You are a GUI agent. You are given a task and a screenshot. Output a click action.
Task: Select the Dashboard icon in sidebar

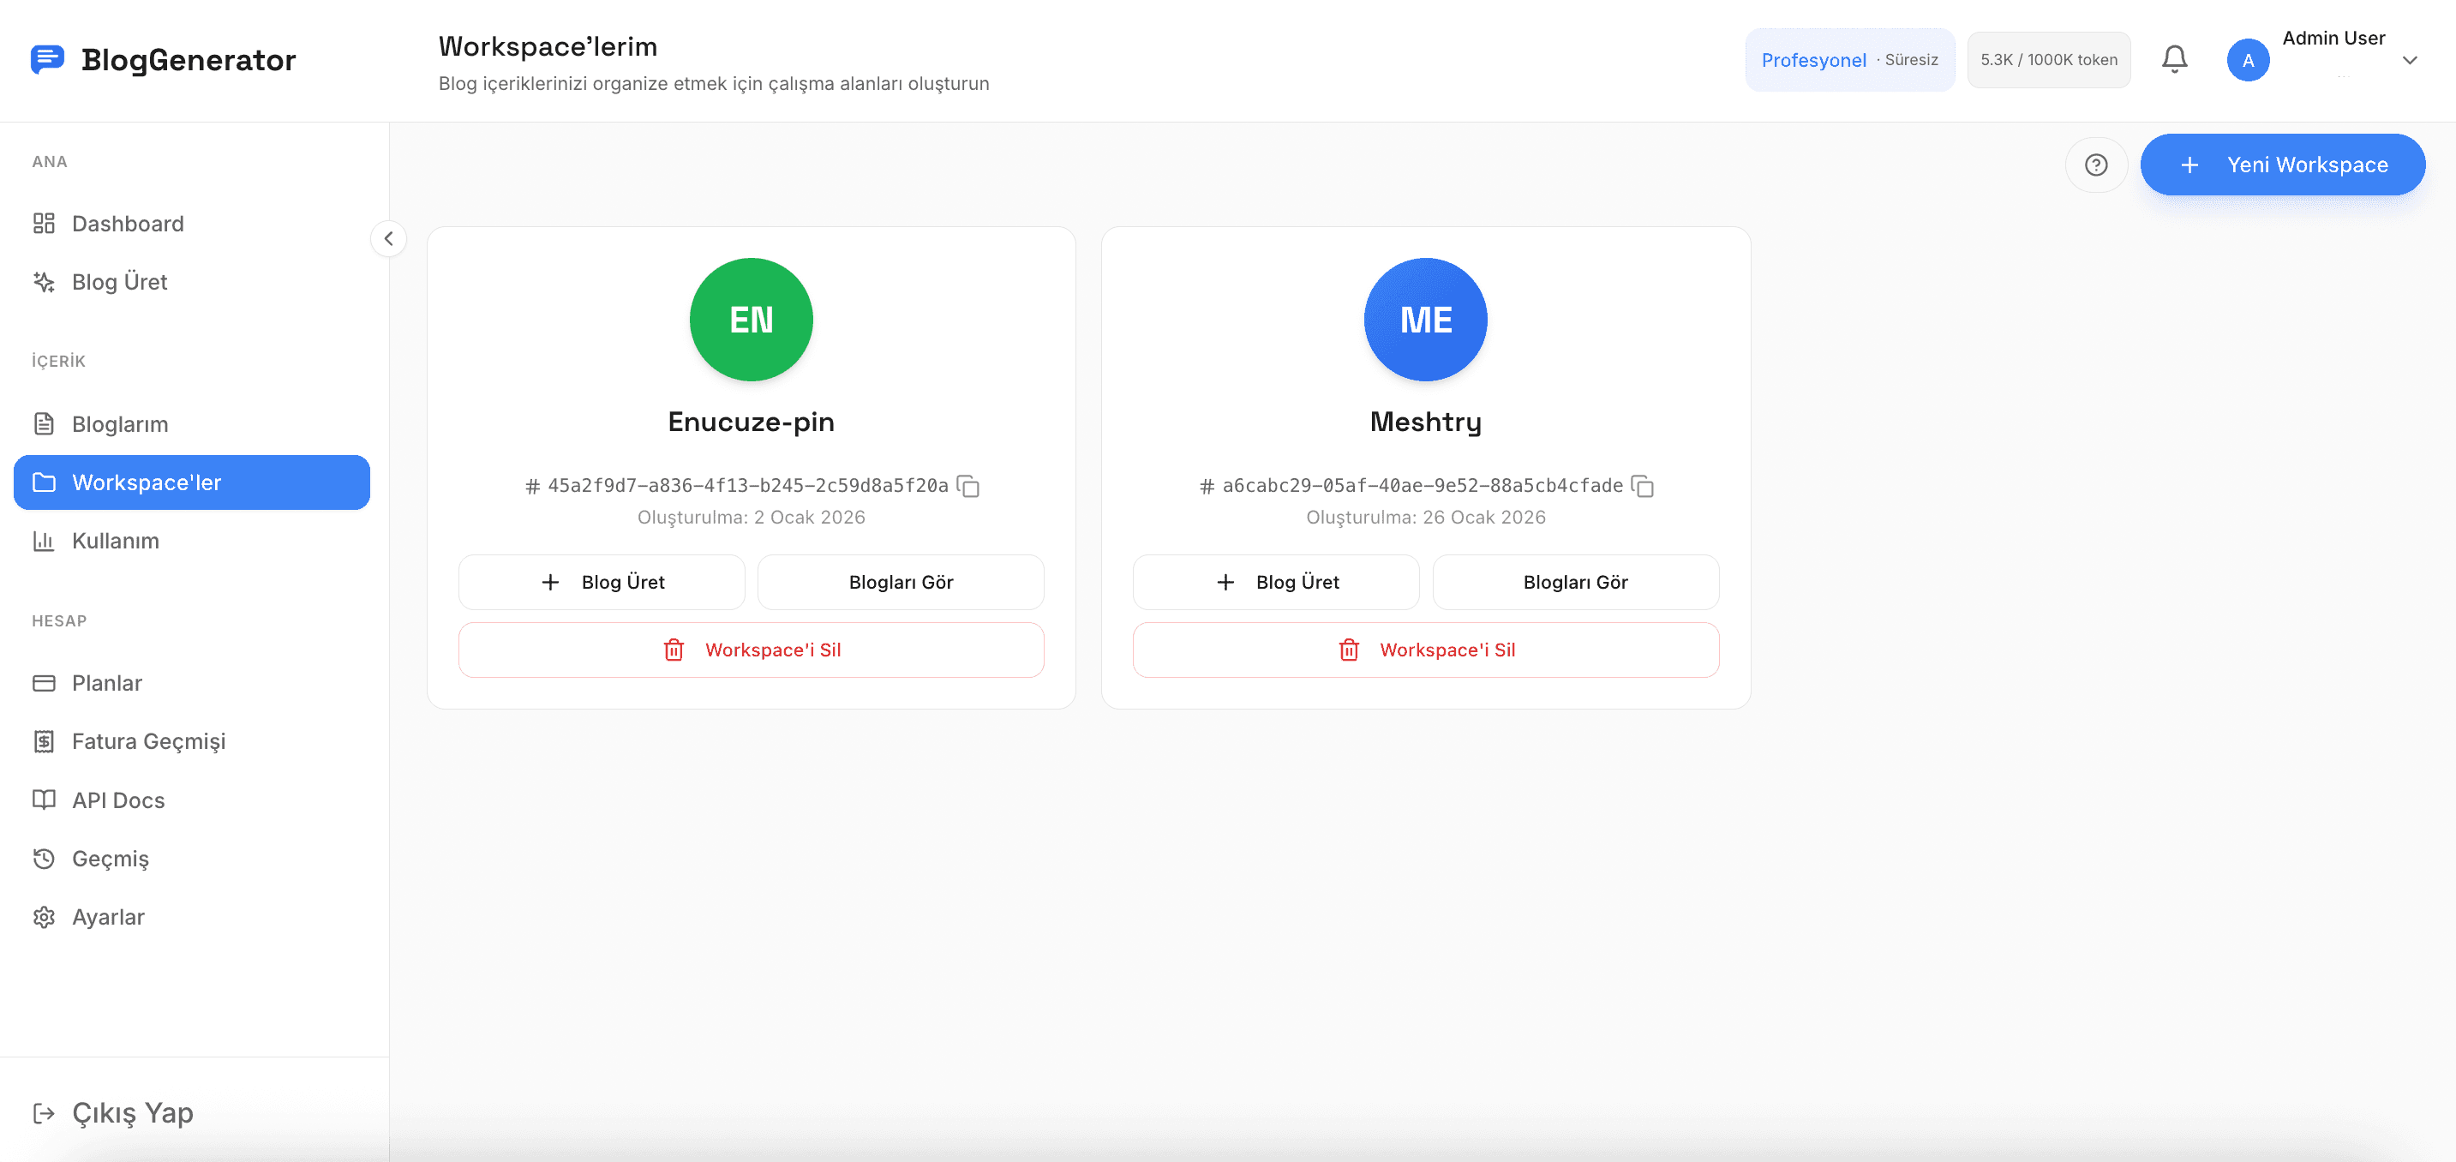44,223
